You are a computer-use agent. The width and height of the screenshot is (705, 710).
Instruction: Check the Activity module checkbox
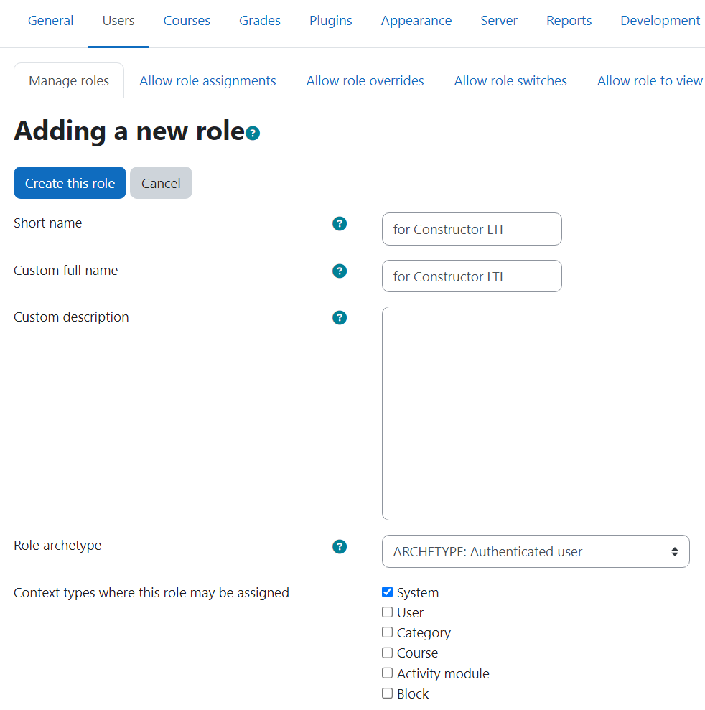point(388,673)
